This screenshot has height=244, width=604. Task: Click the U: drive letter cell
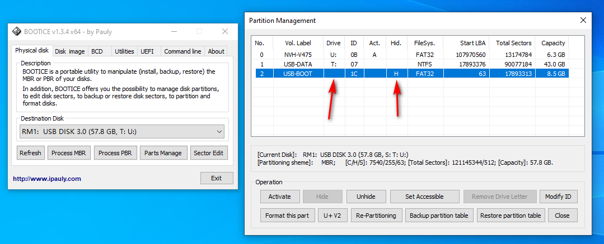point(334,55)
